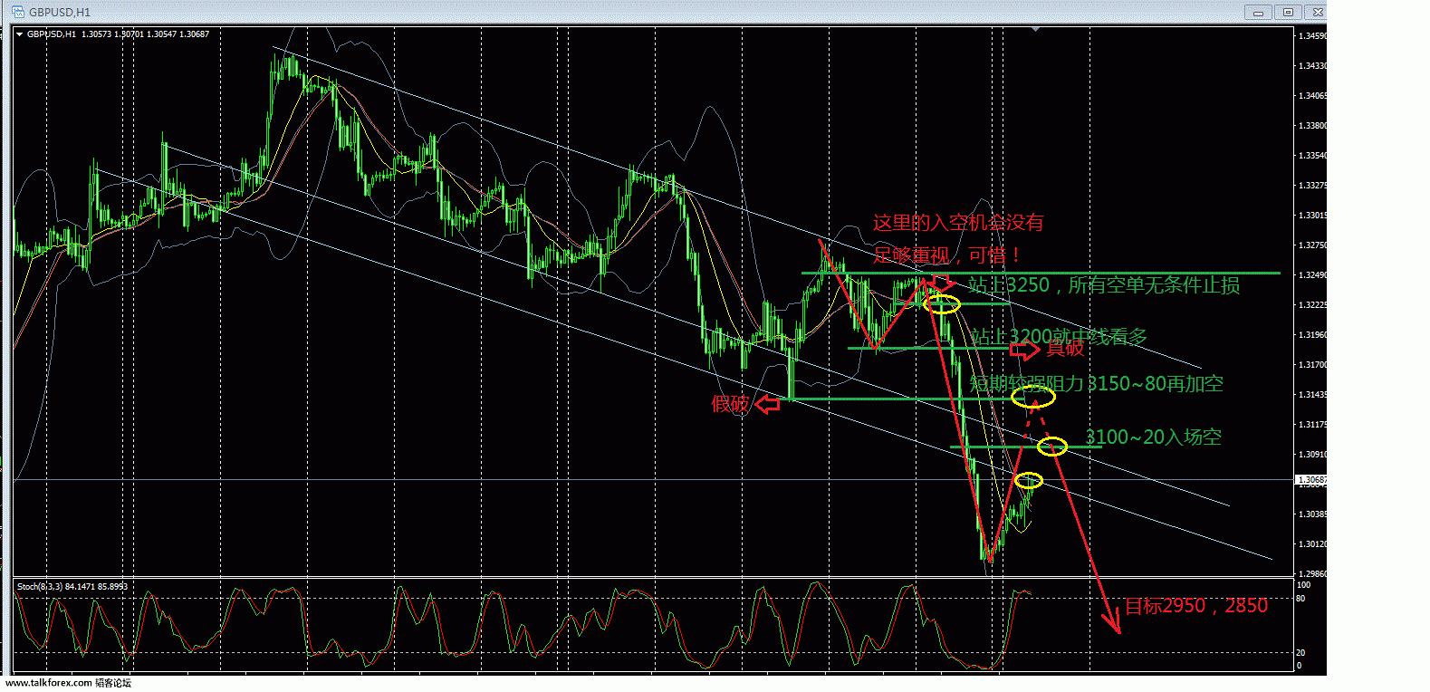1430x692 pixels.
Task: Close the GBPUSD,H1 chart window
Action: pyautogui.click(x=1318, y=12)
